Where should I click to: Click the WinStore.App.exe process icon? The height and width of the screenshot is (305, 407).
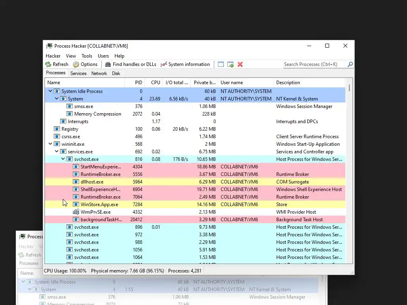click(76, 204)
